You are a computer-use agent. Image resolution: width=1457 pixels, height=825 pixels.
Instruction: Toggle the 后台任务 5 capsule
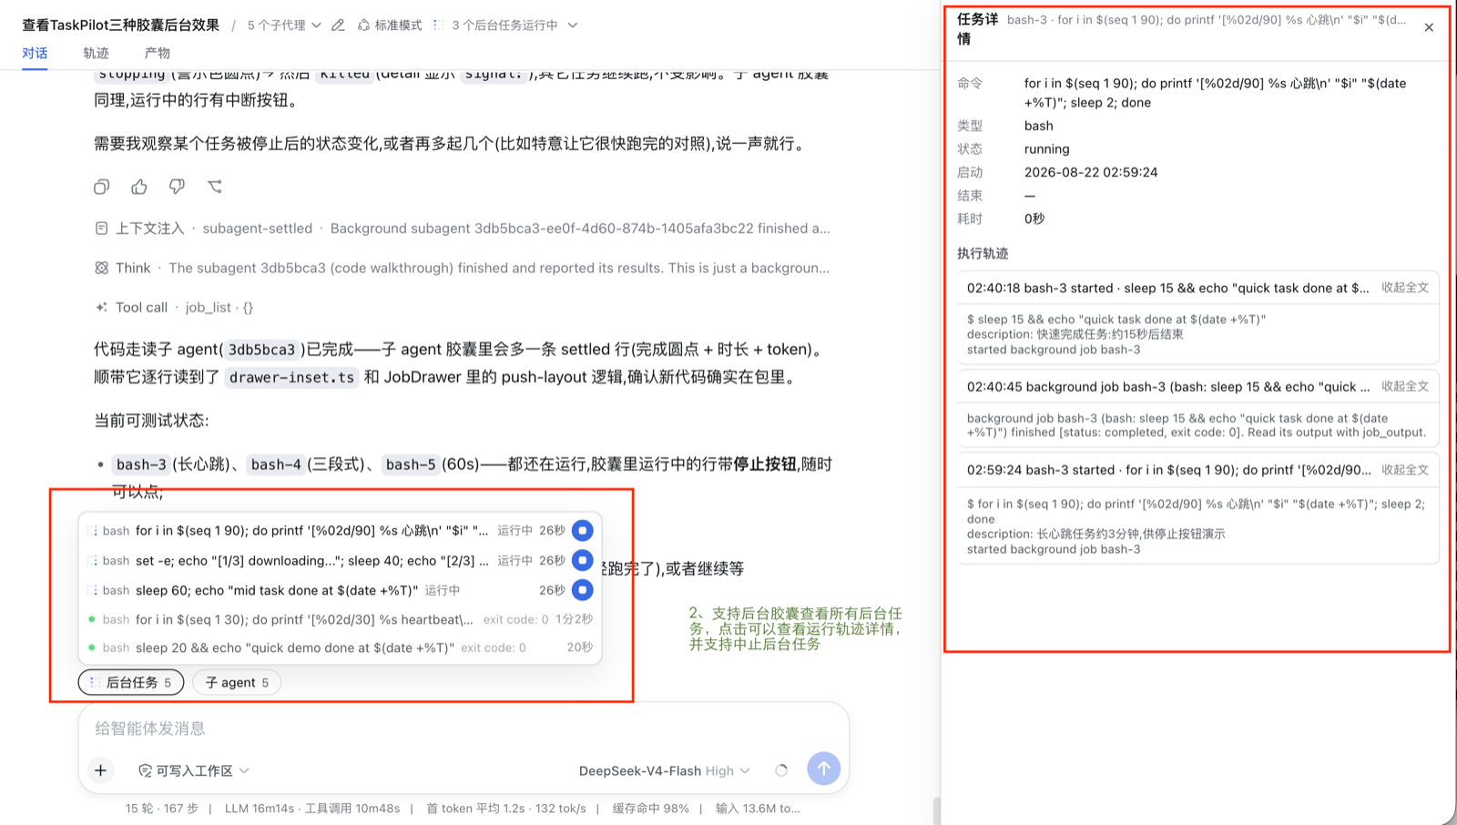tap(131, 682)
